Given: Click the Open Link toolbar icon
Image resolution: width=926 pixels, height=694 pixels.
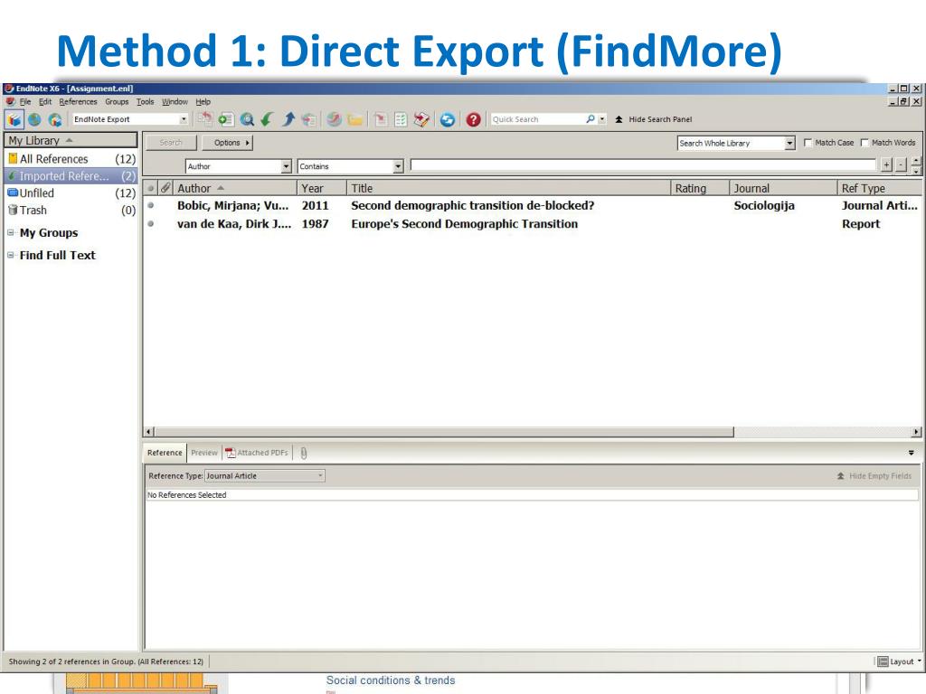Looking at the screenshot, I should click(335, 119).
